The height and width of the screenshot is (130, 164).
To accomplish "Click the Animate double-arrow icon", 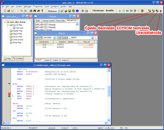I will click(x=128, y=11).
